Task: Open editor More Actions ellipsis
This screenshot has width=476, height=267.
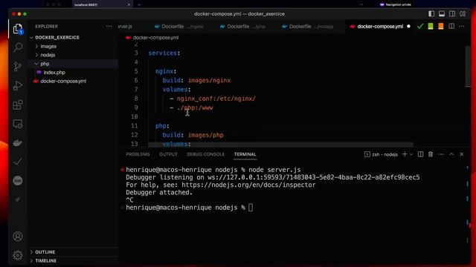Action: (462, 27)
